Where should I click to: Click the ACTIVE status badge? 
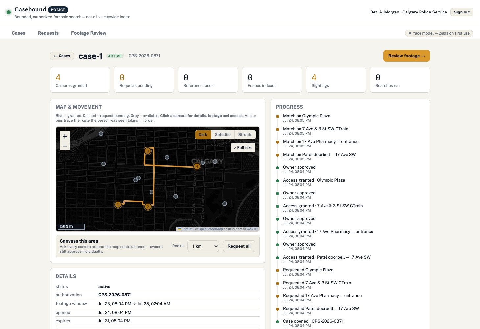pos(115,56)
